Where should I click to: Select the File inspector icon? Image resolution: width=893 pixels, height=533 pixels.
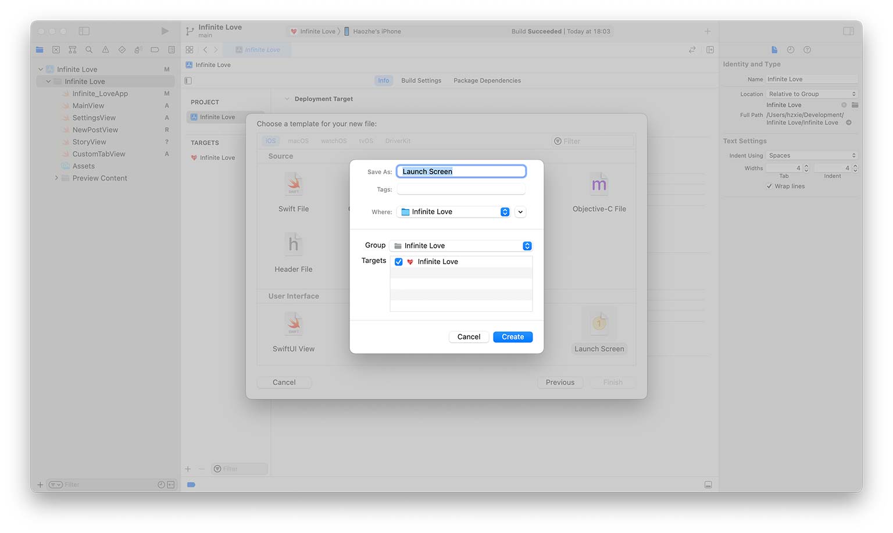tap(774, 50)
